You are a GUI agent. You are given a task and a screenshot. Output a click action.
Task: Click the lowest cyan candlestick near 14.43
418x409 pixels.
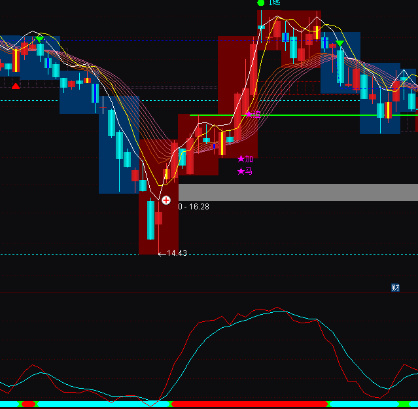click(x=150, y=221)
